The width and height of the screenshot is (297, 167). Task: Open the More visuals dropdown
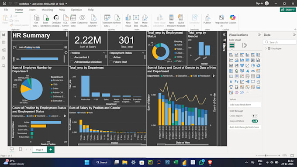pos(145,20)
